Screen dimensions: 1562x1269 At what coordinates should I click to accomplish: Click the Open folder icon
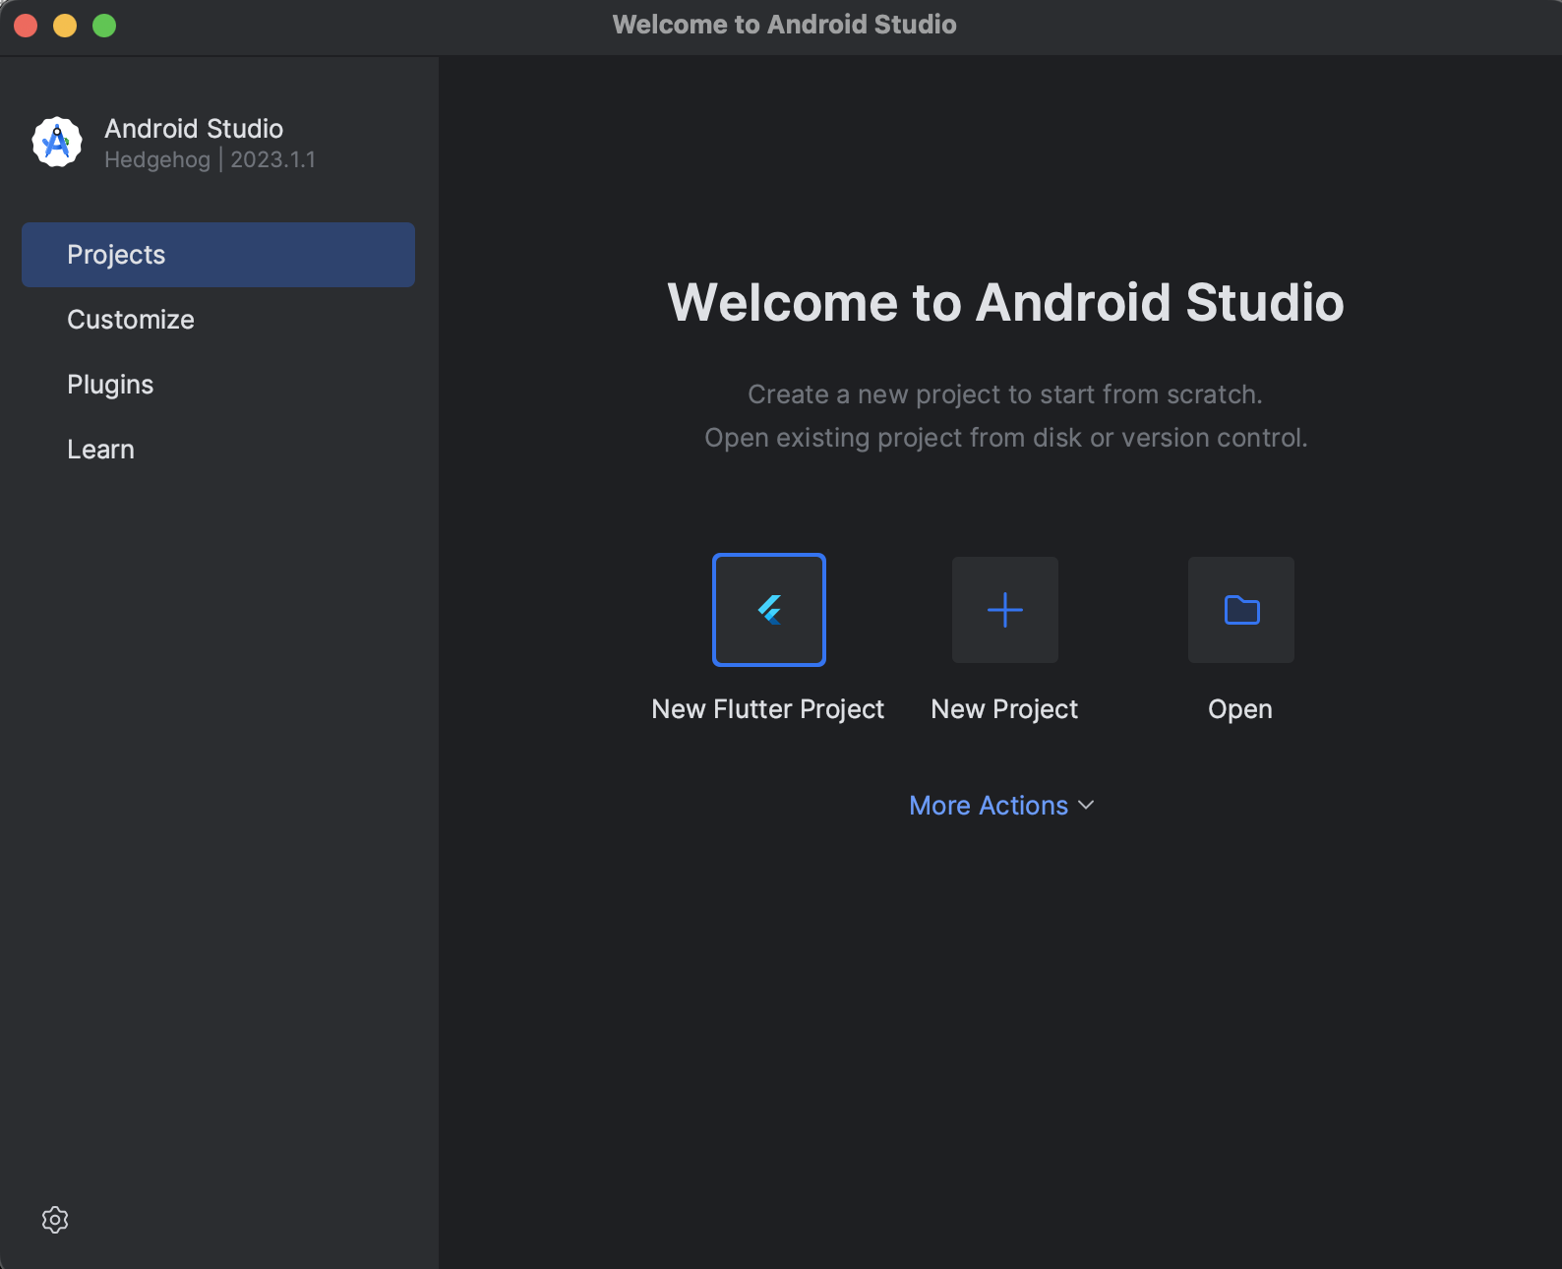pos(1241,610)
